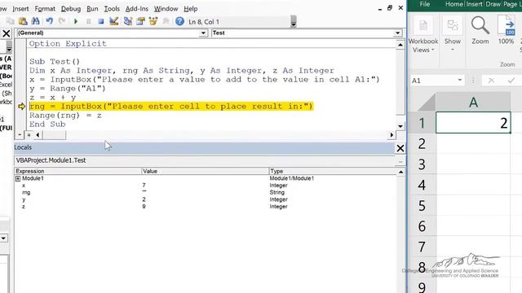Close the Locals window

click(x=400, y=148)
